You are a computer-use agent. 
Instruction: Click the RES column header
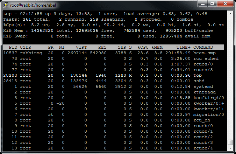(x=102, y=47)
